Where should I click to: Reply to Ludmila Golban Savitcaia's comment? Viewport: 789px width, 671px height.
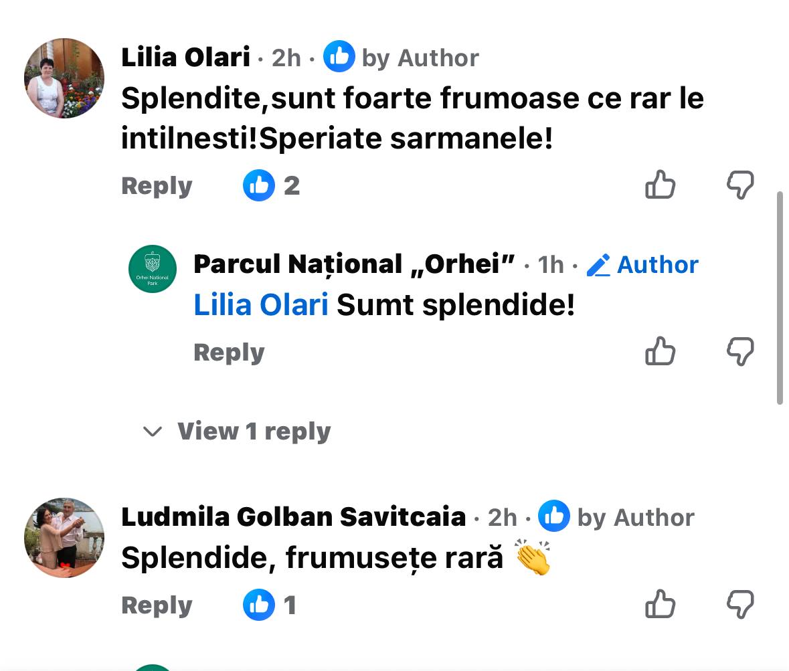157,605
